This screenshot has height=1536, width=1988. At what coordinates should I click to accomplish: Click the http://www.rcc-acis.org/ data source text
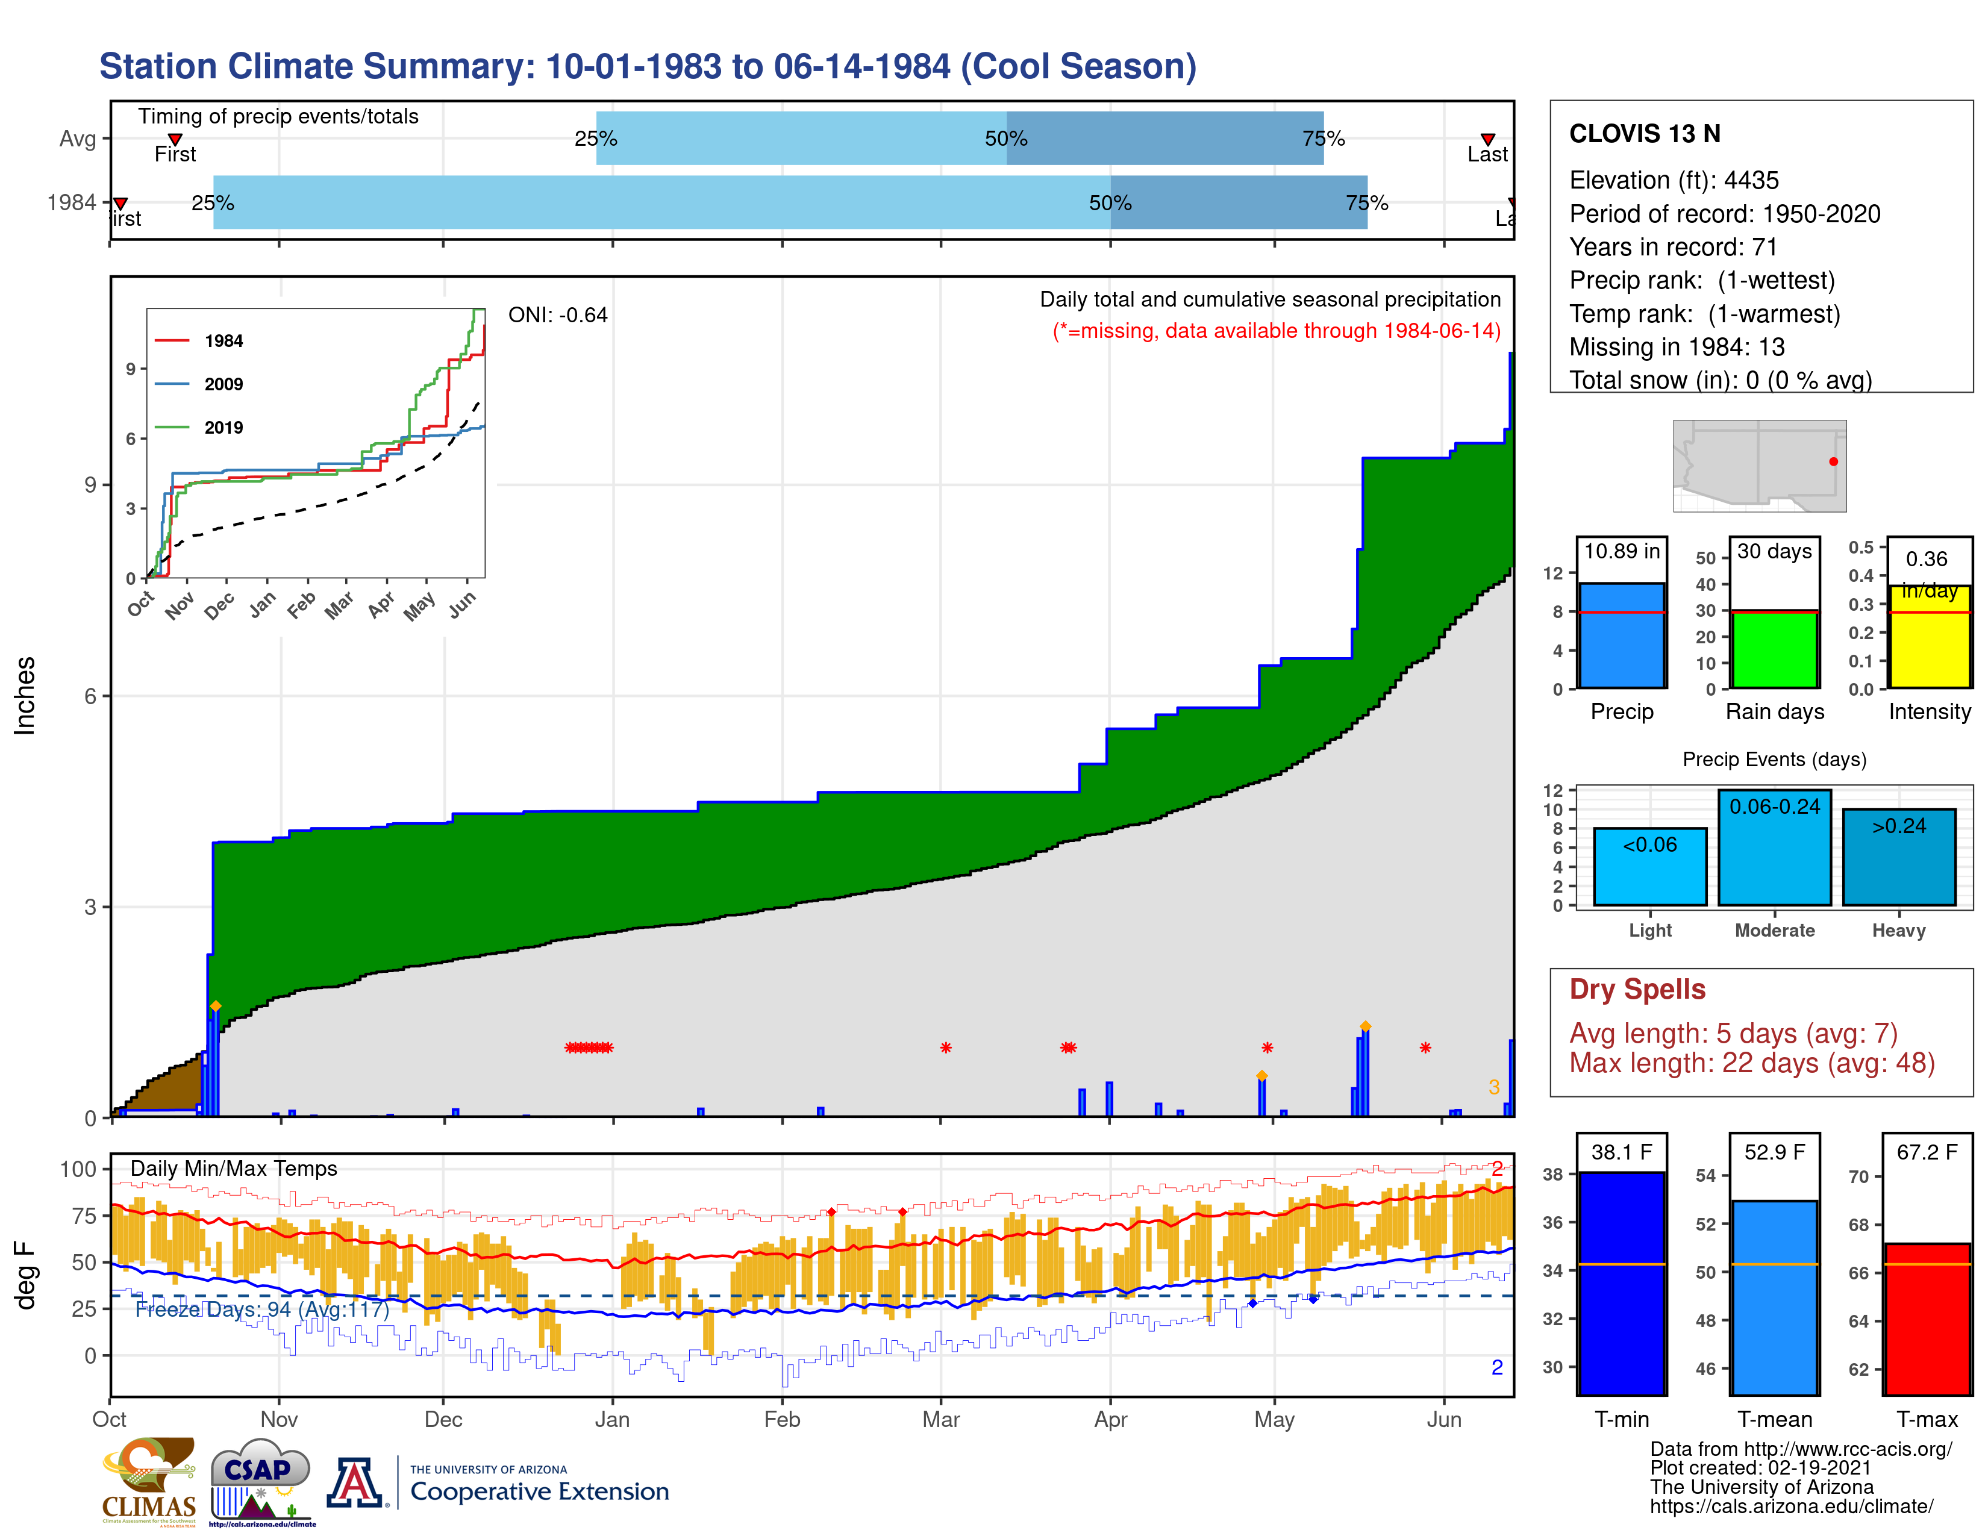click(x=1848, y=1449)
